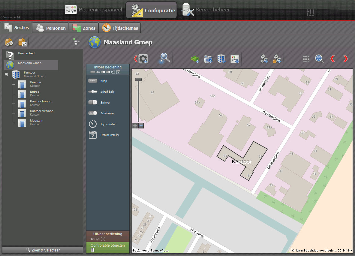Viewport: 355px width, 256px height.
Task: Collapse the Kantoor tree node
Action: pyautogui.click(x=6, y=74)
